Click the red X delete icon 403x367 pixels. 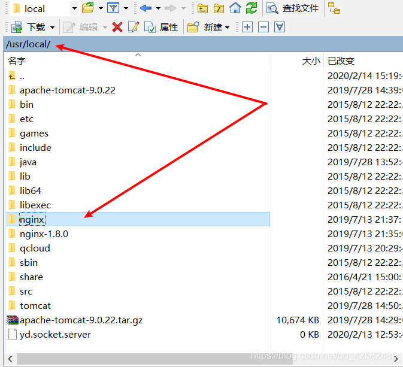click(x=117, y=27)
